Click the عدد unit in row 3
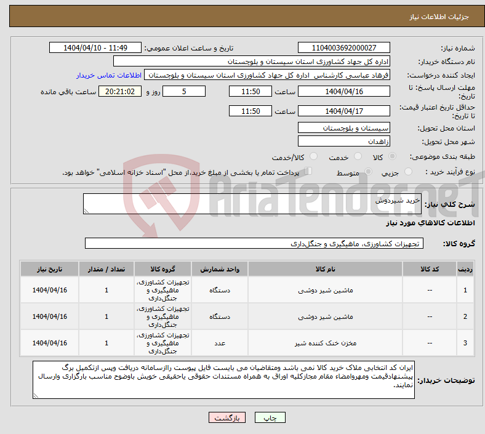The width and height of the screenshot is (485, 434). (220, 343)
